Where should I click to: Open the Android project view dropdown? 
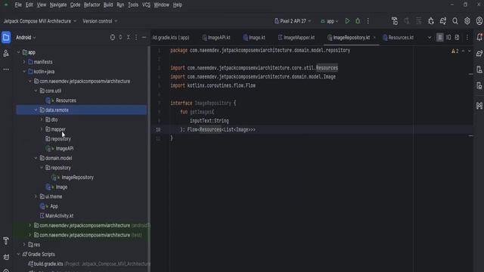[26, 37]
